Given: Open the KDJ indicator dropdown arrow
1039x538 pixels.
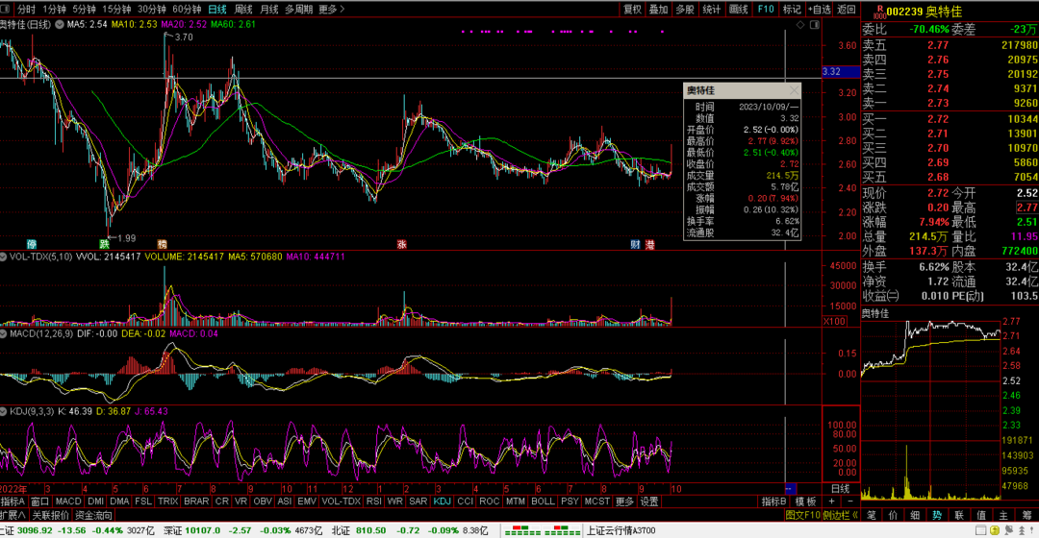Looking at the screenshot, I should (x=3, y=411).
